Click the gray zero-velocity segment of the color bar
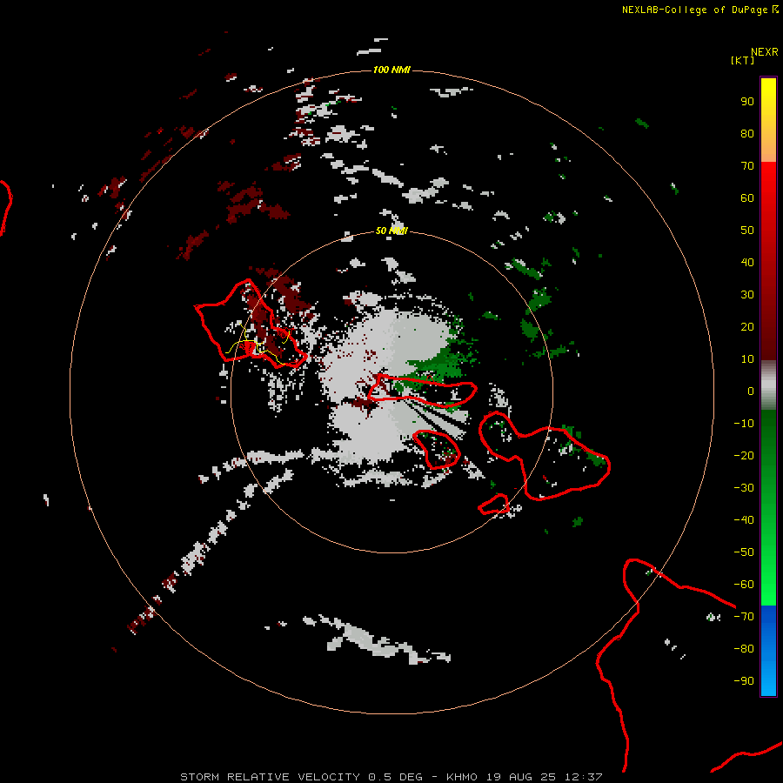The image size is (783, 783). tap(768, 385)
